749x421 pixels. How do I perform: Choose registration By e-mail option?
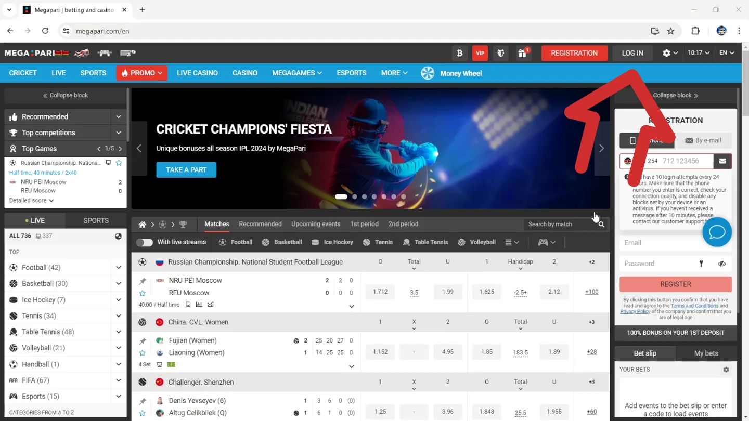click(x=703, y=140)
